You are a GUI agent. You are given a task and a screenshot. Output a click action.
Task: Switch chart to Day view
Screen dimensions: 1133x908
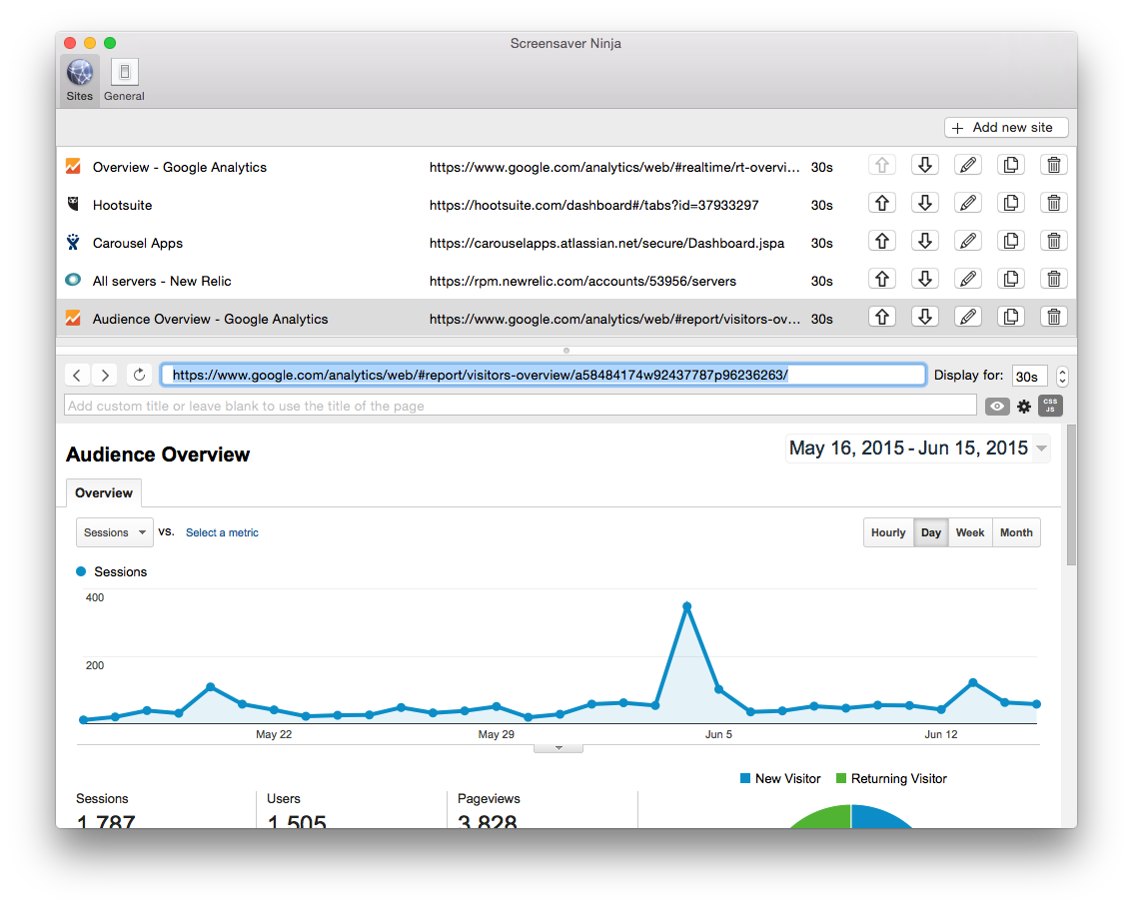(931, 533)
